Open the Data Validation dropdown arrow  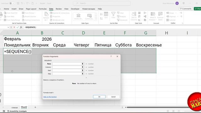click(142, 20)
